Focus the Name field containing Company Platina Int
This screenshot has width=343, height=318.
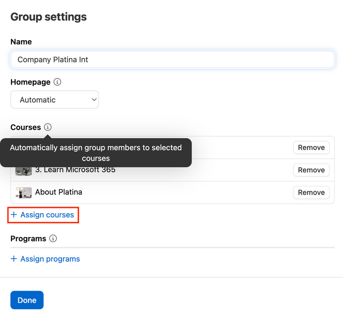[172, 60]
